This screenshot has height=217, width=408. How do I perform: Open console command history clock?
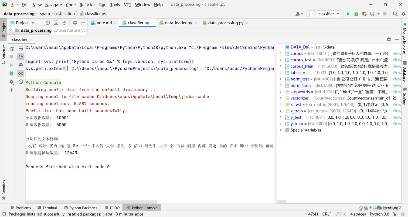(21, 82)
